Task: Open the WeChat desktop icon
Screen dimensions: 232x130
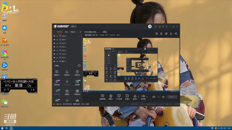Action: 5,103
